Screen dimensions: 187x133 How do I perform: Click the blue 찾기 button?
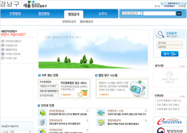(x=170, y=54)
